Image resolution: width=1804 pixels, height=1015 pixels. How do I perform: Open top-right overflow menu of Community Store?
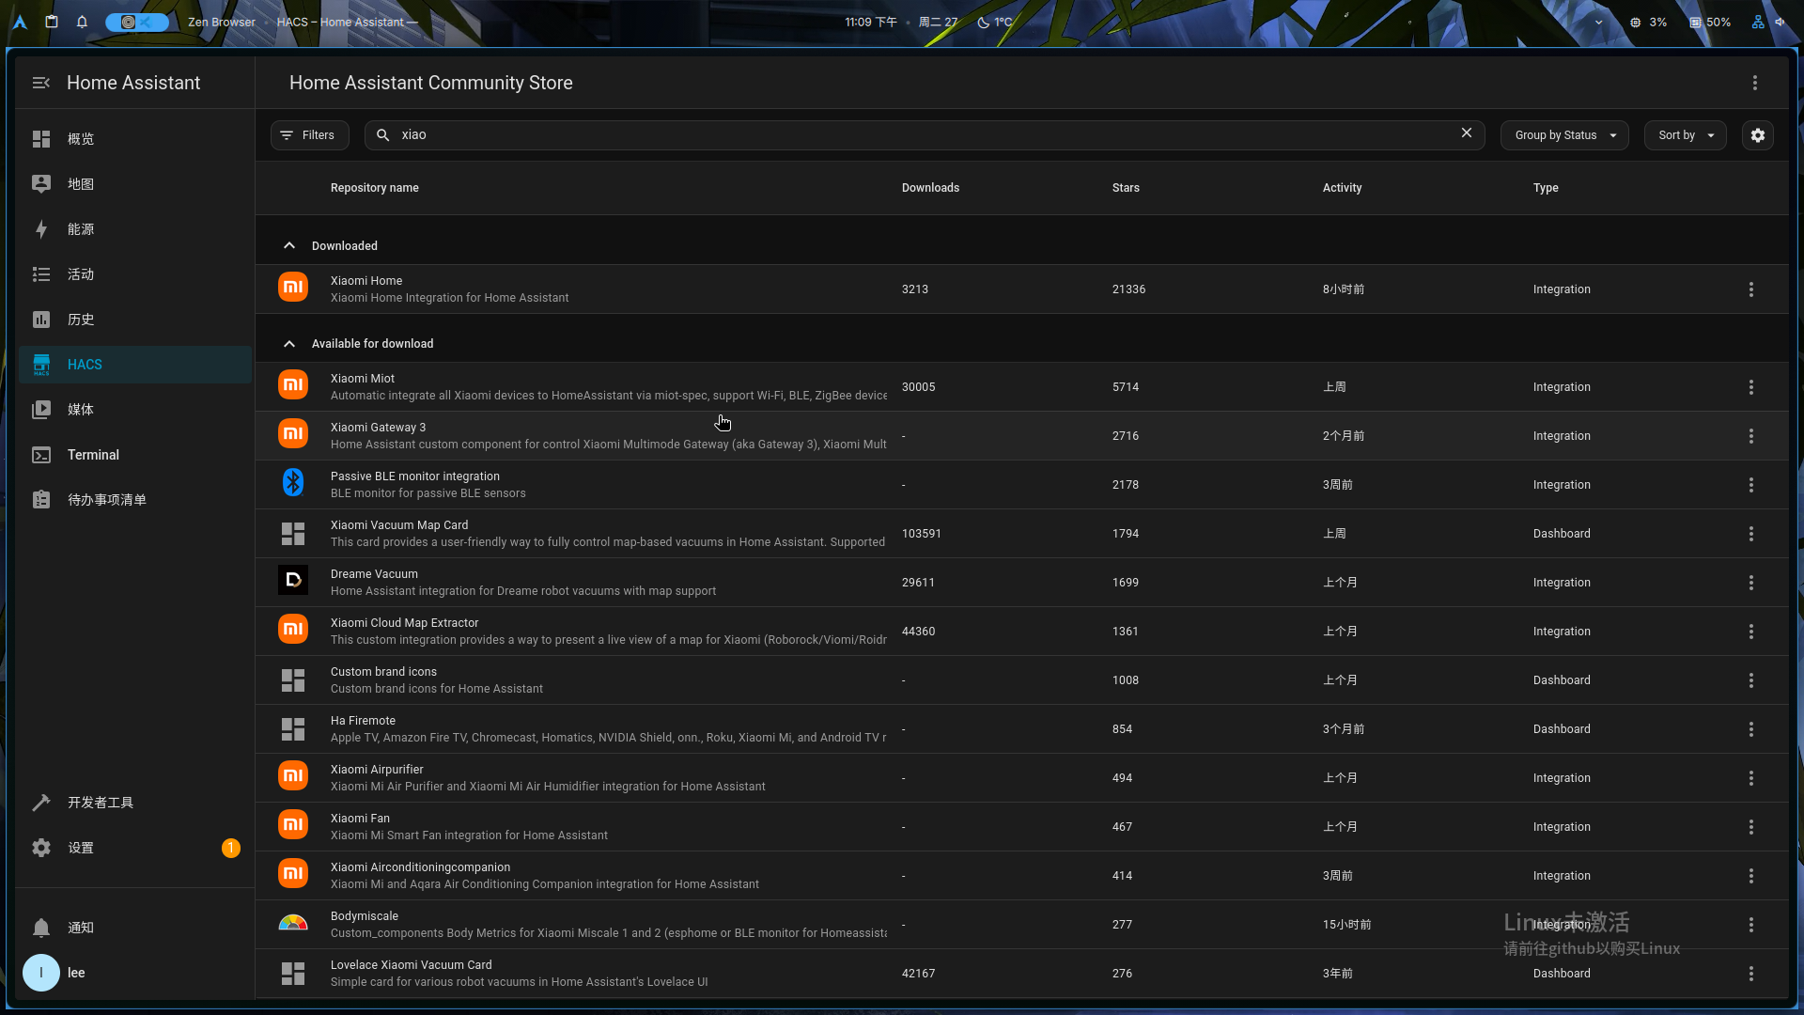click(1754, 83)
